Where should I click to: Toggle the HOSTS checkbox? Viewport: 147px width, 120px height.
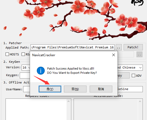point(7,54)
